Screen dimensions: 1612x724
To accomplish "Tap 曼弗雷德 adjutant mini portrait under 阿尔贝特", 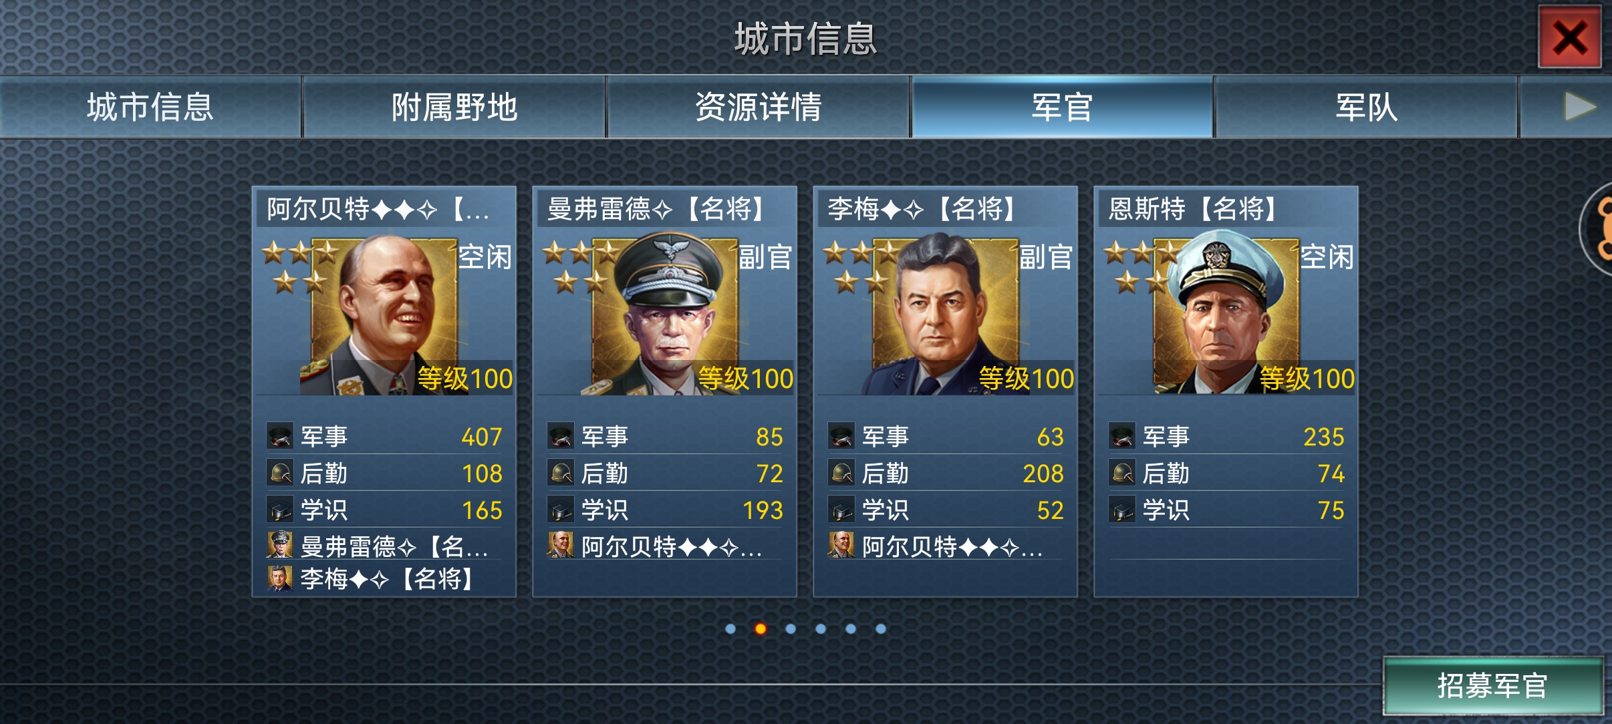I will tap(279, 545).
